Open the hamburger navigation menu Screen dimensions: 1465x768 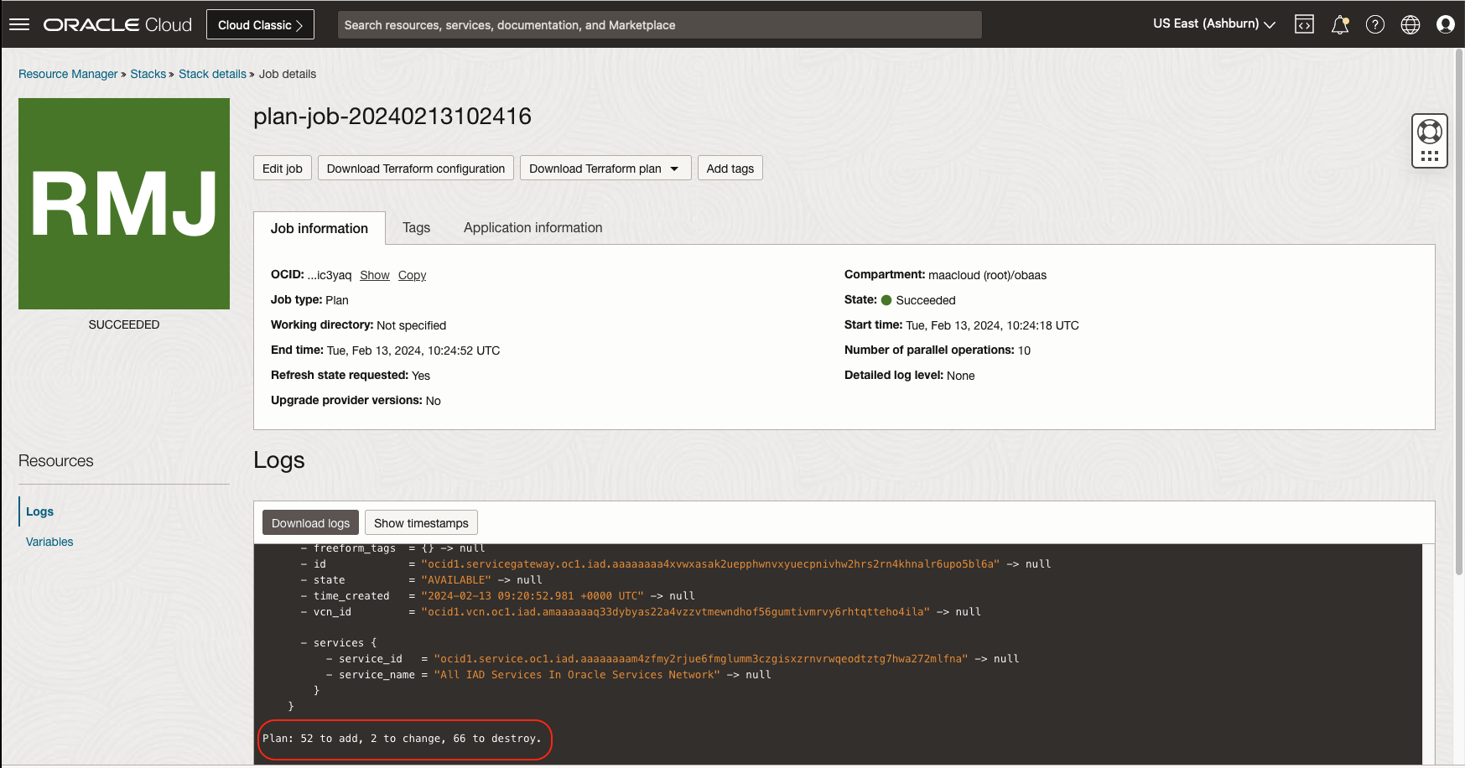19,24
